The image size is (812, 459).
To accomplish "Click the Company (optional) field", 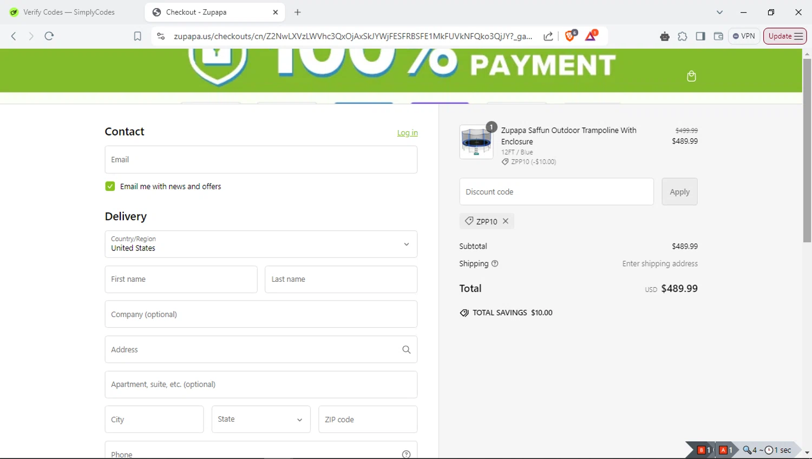I will click(261, 314).
